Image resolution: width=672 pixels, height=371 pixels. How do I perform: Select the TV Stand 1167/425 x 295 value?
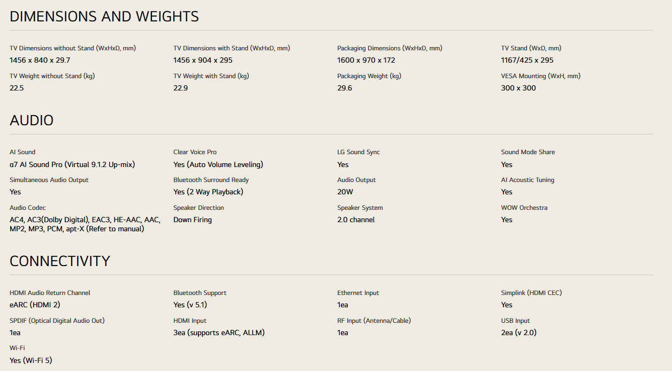tap(527, 60)
